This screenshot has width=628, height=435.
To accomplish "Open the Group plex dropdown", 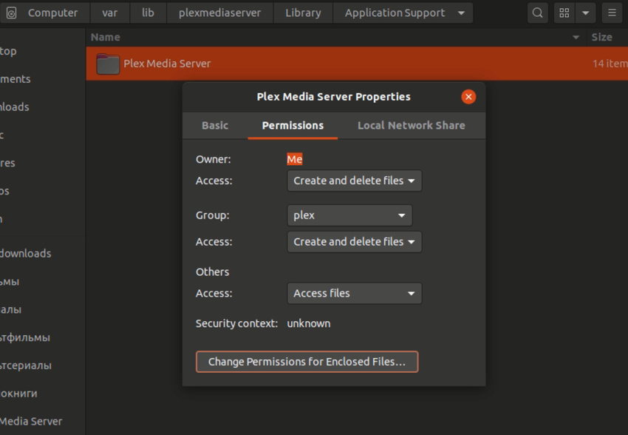I will click(x=349, y=215).
